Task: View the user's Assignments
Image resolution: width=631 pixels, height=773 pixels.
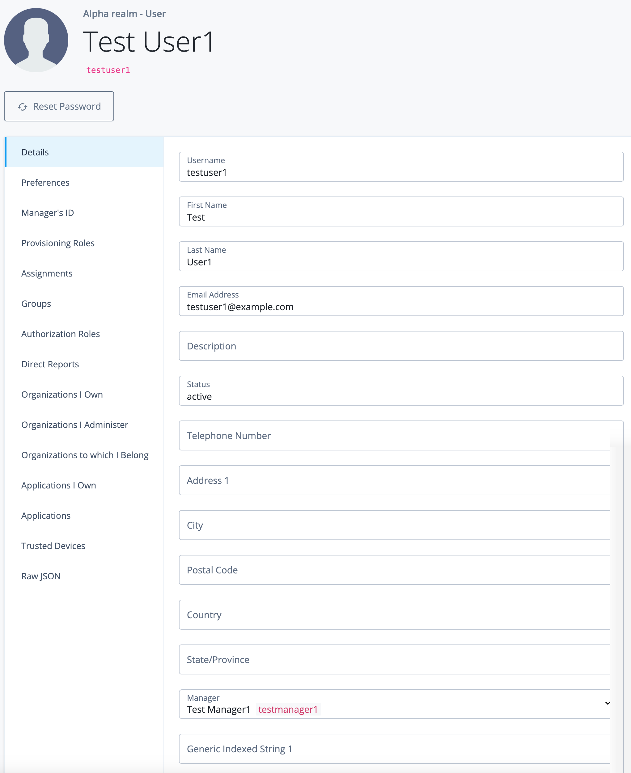Action: (x=47, y=273)
